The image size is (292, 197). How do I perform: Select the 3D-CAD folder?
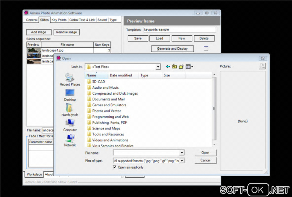click(x=96, y=82)
